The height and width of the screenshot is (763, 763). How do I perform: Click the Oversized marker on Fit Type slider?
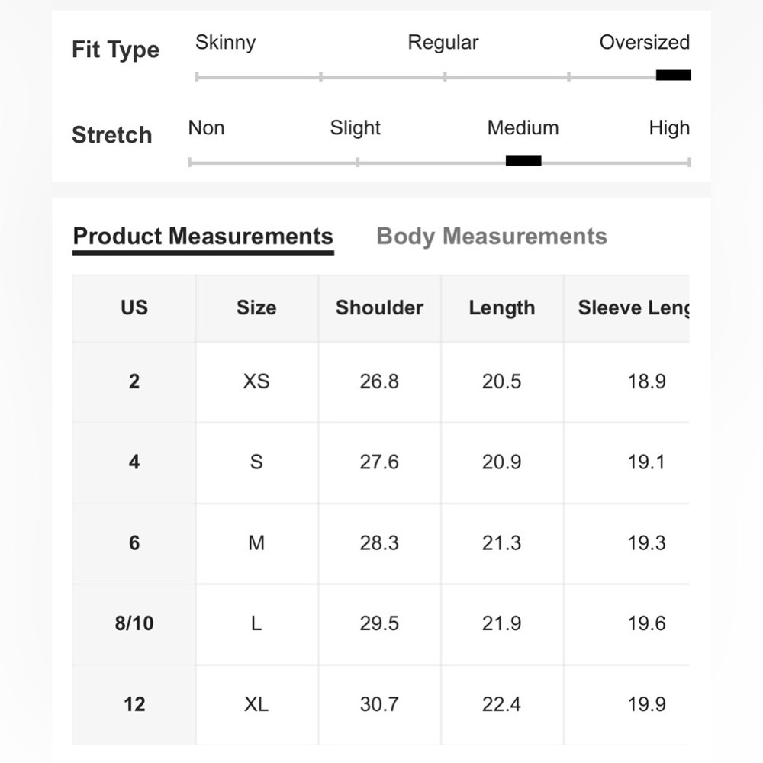[x=673, y=76]
